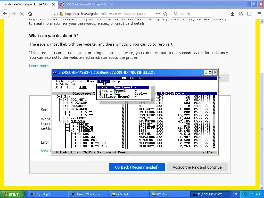Collapse the ASSEMBLY folder minus marker
Viewport: 264px width, 198px height.
click(x=72, y=131)
